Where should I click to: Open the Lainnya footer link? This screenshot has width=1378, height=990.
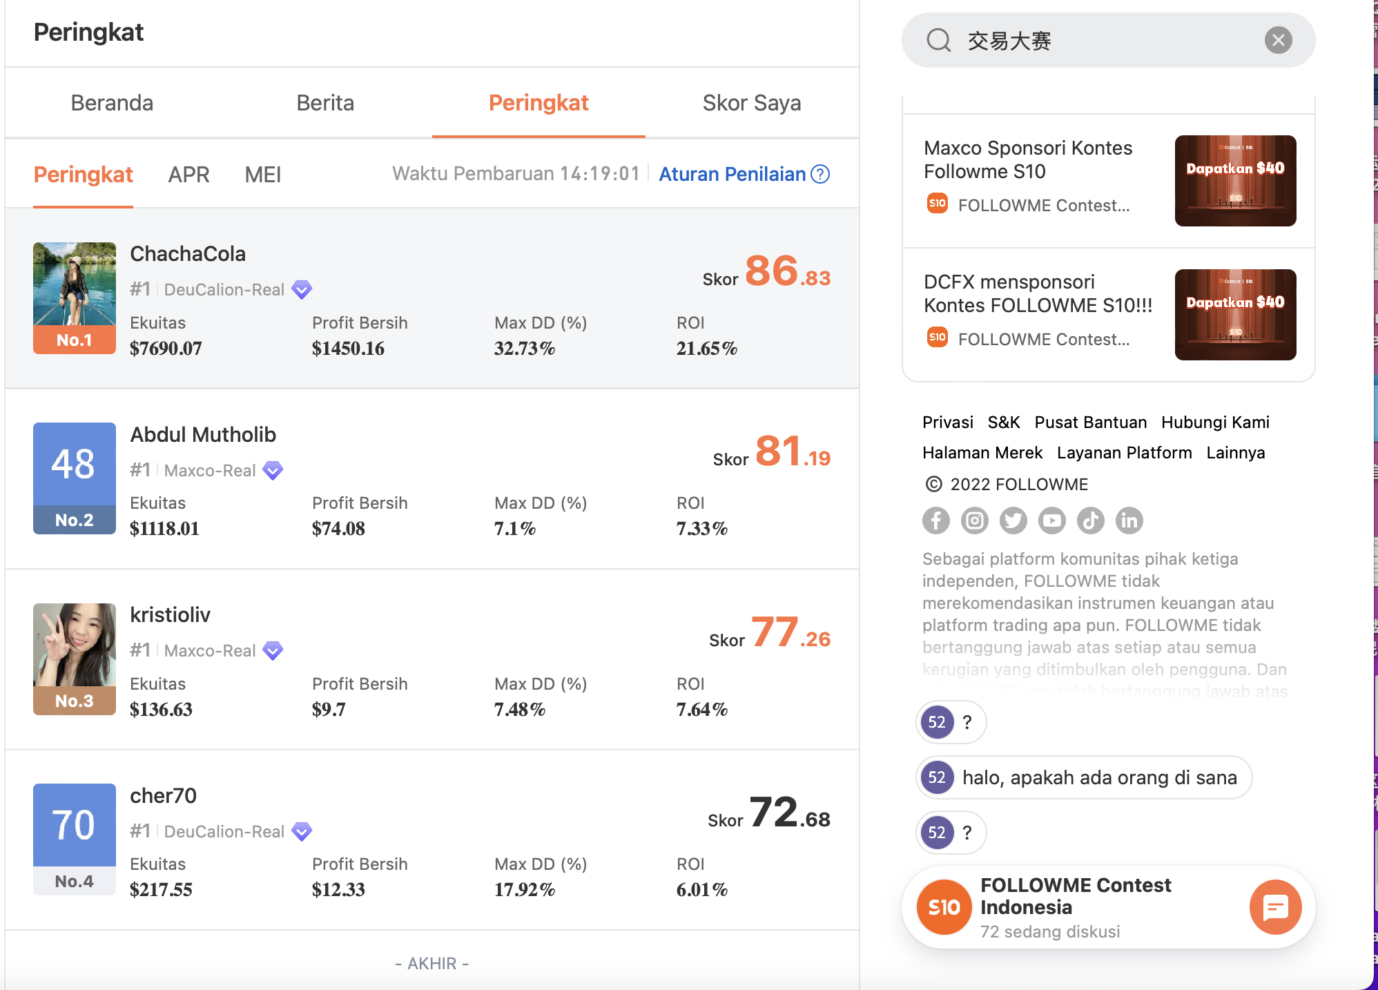pyautogui.click(x=1235, y=452)
